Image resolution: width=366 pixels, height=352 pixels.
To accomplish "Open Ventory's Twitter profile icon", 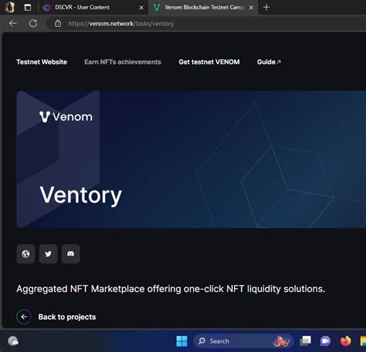I will click(48, 254).
